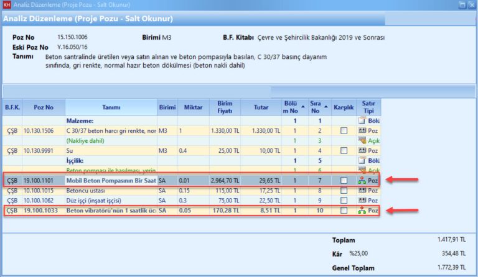Sort by the Sıra No column header
Viewport: 478px width, 277px height.
click(318, 106)
